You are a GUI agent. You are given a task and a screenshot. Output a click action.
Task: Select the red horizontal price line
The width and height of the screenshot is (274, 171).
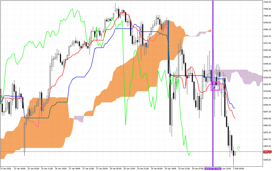coord(131,152)
